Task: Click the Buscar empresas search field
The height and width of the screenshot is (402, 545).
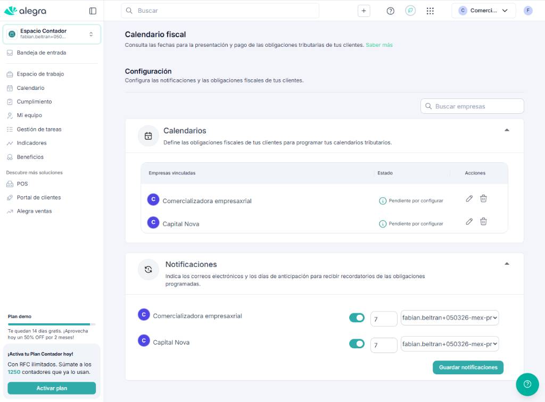Action: point(472,106)
